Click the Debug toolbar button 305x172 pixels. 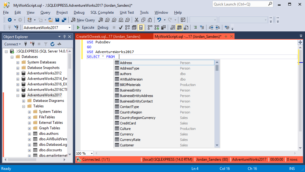(x=103, y=27)
